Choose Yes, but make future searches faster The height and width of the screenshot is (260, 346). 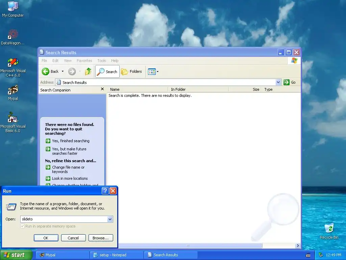[66, 151]
